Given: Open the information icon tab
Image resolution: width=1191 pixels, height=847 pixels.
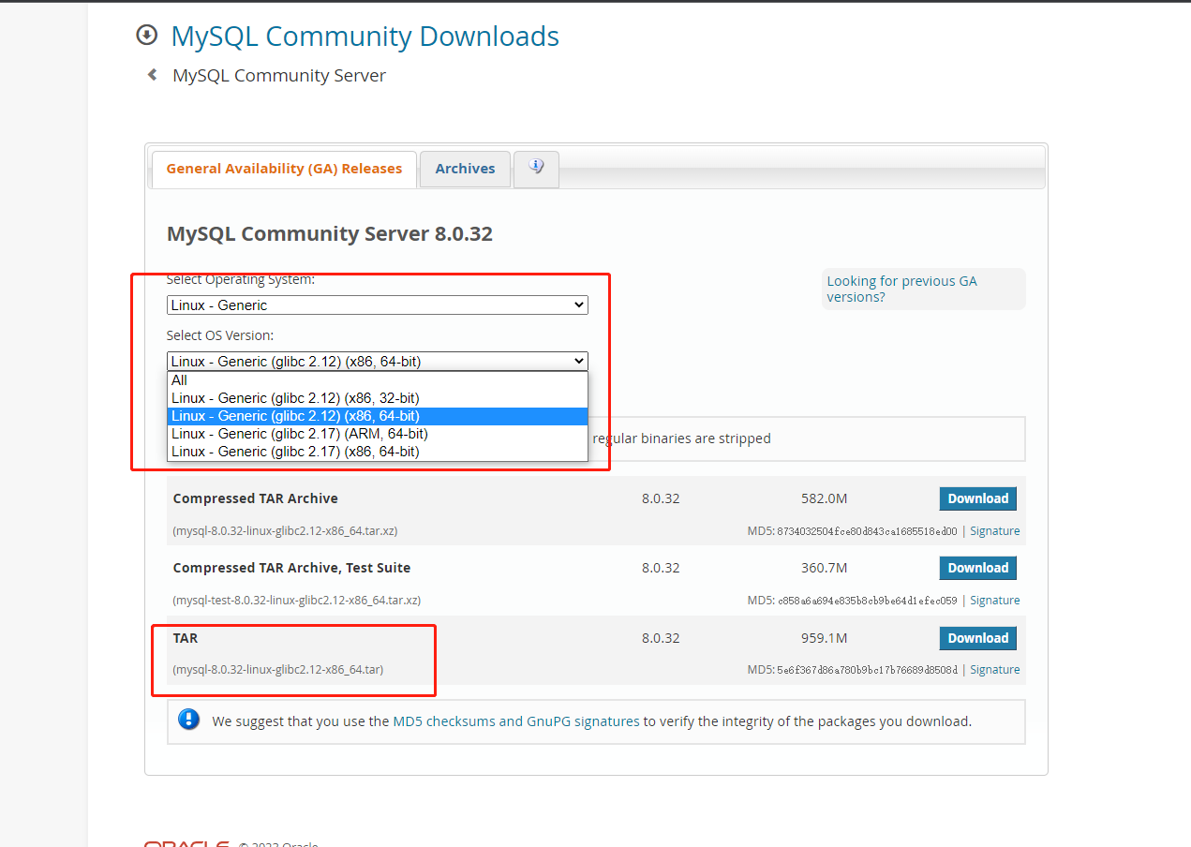Looking at the screenshot, I should (536, 169).
